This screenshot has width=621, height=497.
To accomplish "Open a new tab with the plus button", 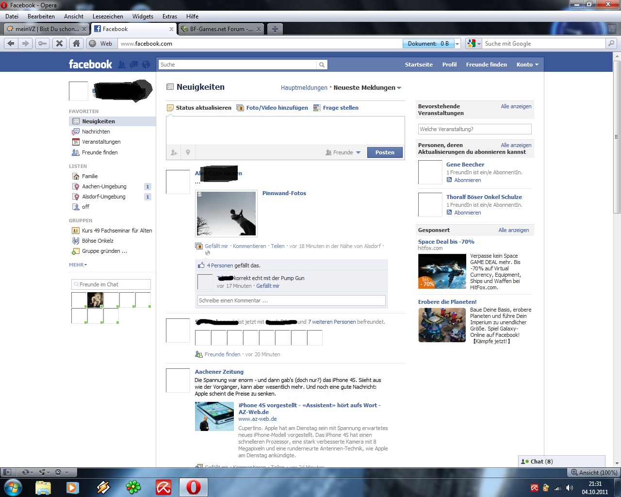I will pyautogui.click(x=275, y=29).
